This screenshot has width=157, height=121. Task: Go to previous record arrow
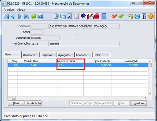[x=13, y=16]
